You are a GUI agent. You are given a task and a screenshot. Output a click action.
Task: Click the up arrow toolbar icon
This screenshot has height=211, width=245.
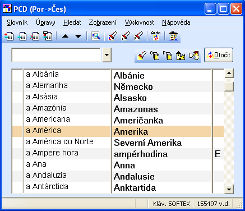pyautogui.click(x=65, y=36)
